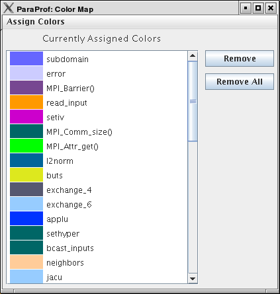Viewport: 280px width, 294px height.
Task: Select the subdomain color swatch
Action: tap(26, 59)
